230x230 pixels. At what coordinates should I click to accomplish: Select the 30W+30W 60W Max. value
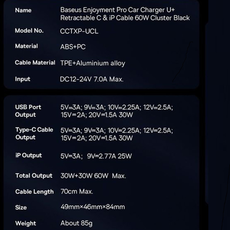[93, 176]
